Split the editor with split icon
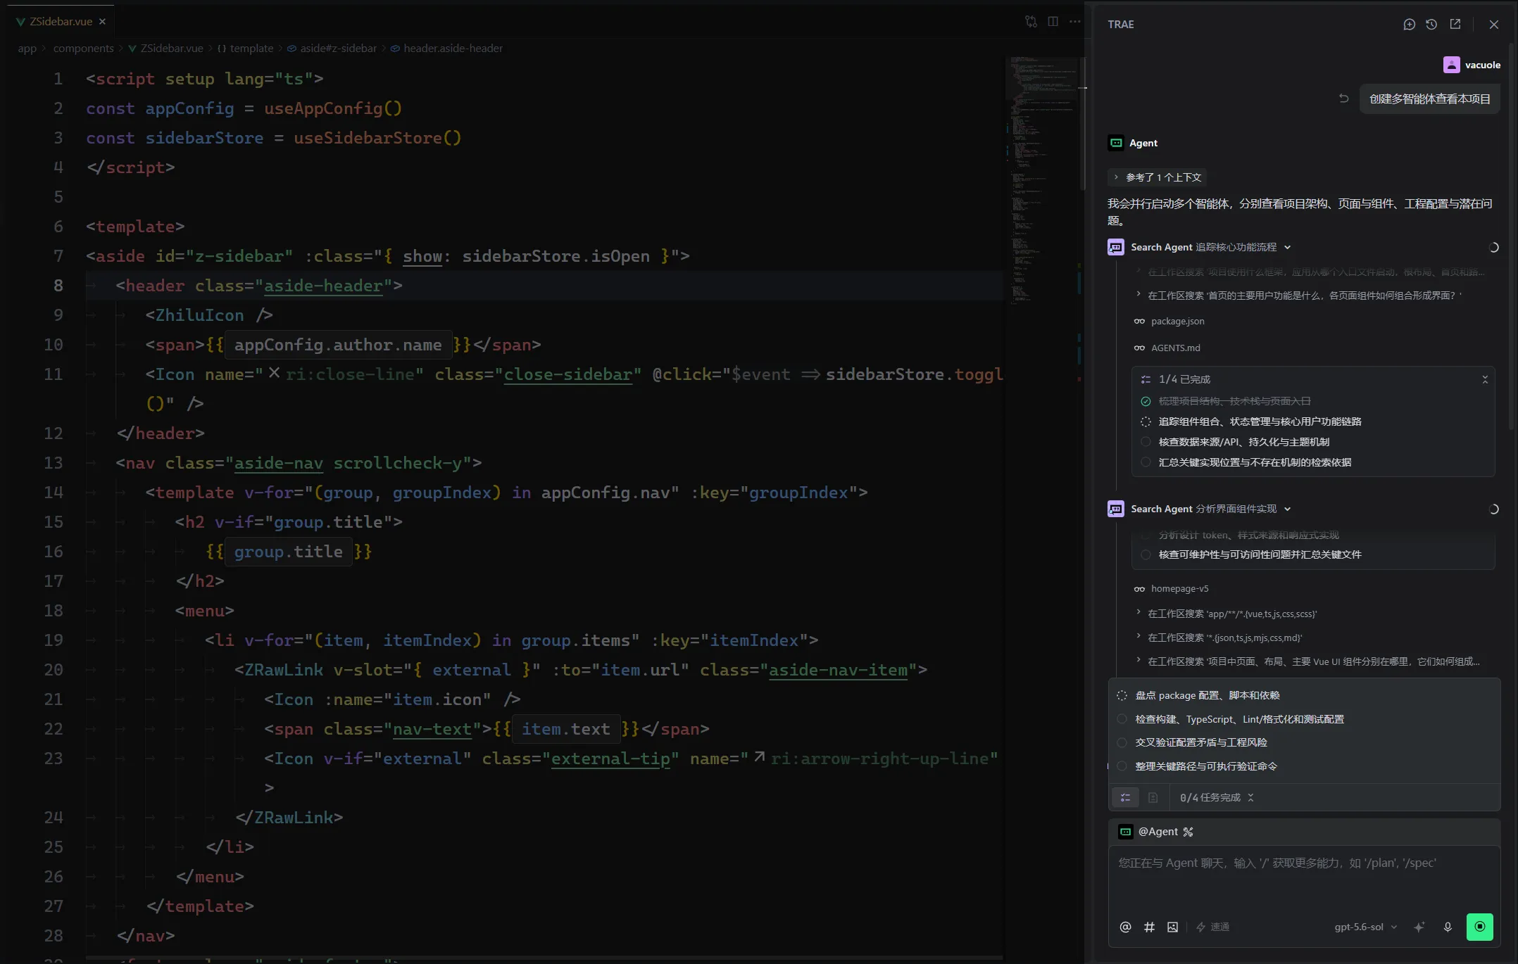The image size is (1518, 964). [x=1053, y=21]
